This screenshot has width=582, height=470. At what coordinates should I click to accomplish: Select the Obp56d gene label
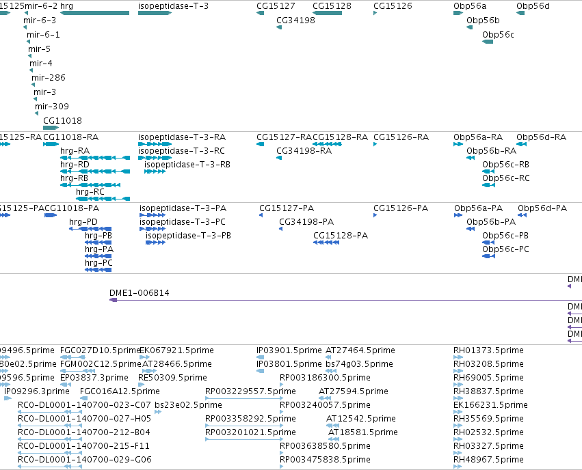tap(533, 6)
